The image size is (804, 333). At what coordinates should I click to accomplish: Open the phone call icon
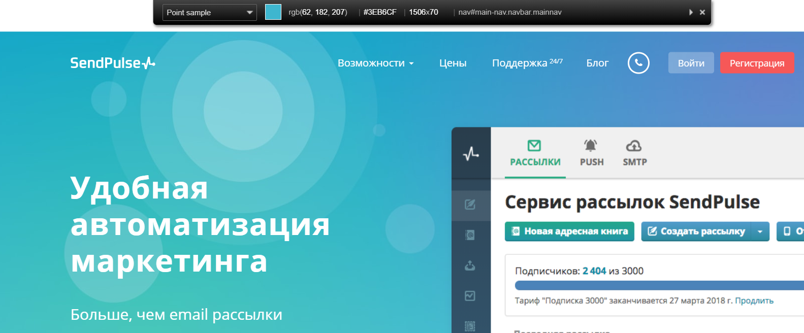pyautogui.click(x=638, y=63)
